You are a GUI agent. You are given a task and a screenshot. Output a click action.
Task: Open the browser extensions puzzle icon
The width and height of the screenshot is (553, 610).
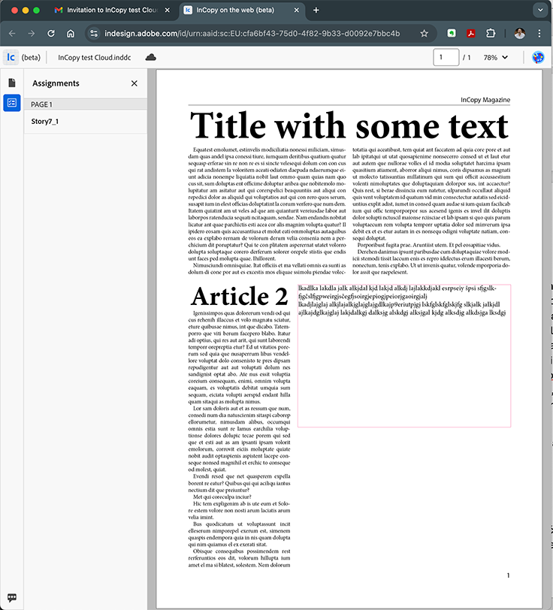coord(491,34)
